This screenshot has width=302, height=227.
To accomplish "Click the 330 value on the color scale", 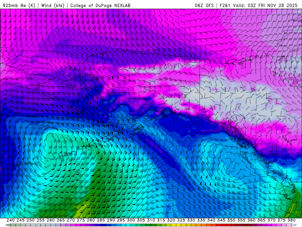I will pos(191,220).
